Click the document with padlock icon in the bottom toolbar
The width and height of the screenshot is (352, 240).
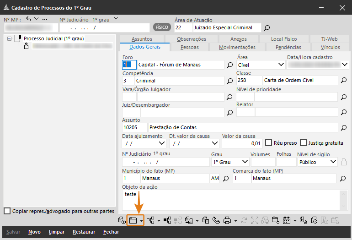304,220
